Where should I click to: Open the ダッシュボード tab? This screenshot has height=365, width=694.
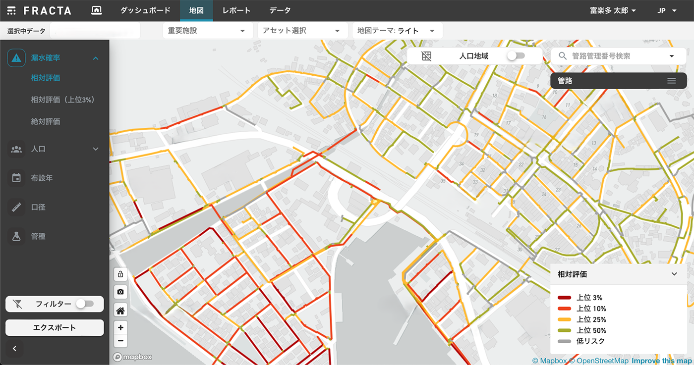pyautogui.click(x=145, y=10)
